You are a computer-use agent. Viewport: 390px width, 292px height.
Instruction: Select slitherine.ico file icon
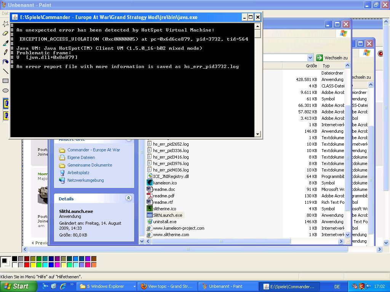click(x=149, y=209)
